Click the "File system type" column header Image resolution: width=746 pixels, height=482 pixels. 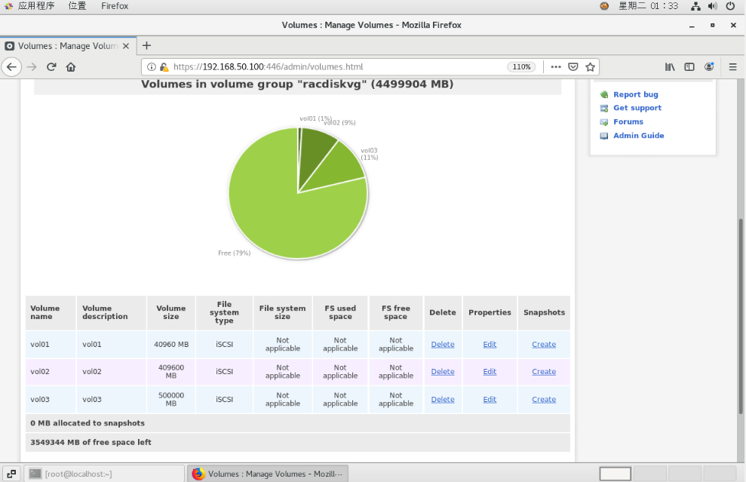224,312
